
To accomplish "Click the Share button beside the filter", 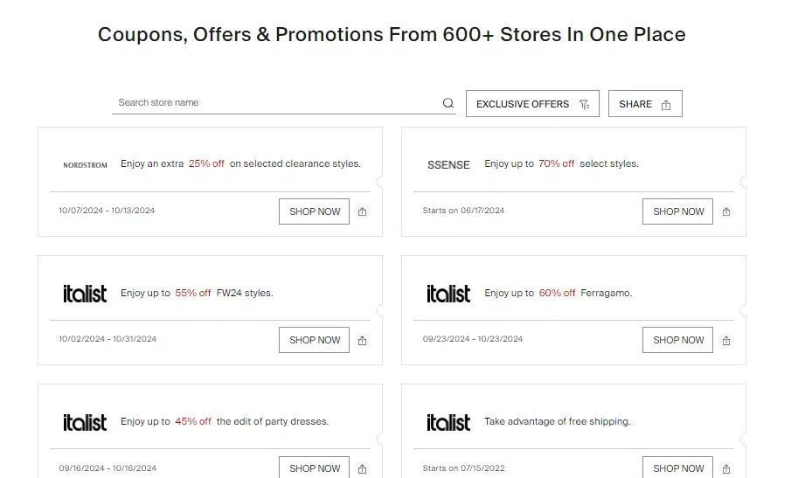I will [645, 104].
